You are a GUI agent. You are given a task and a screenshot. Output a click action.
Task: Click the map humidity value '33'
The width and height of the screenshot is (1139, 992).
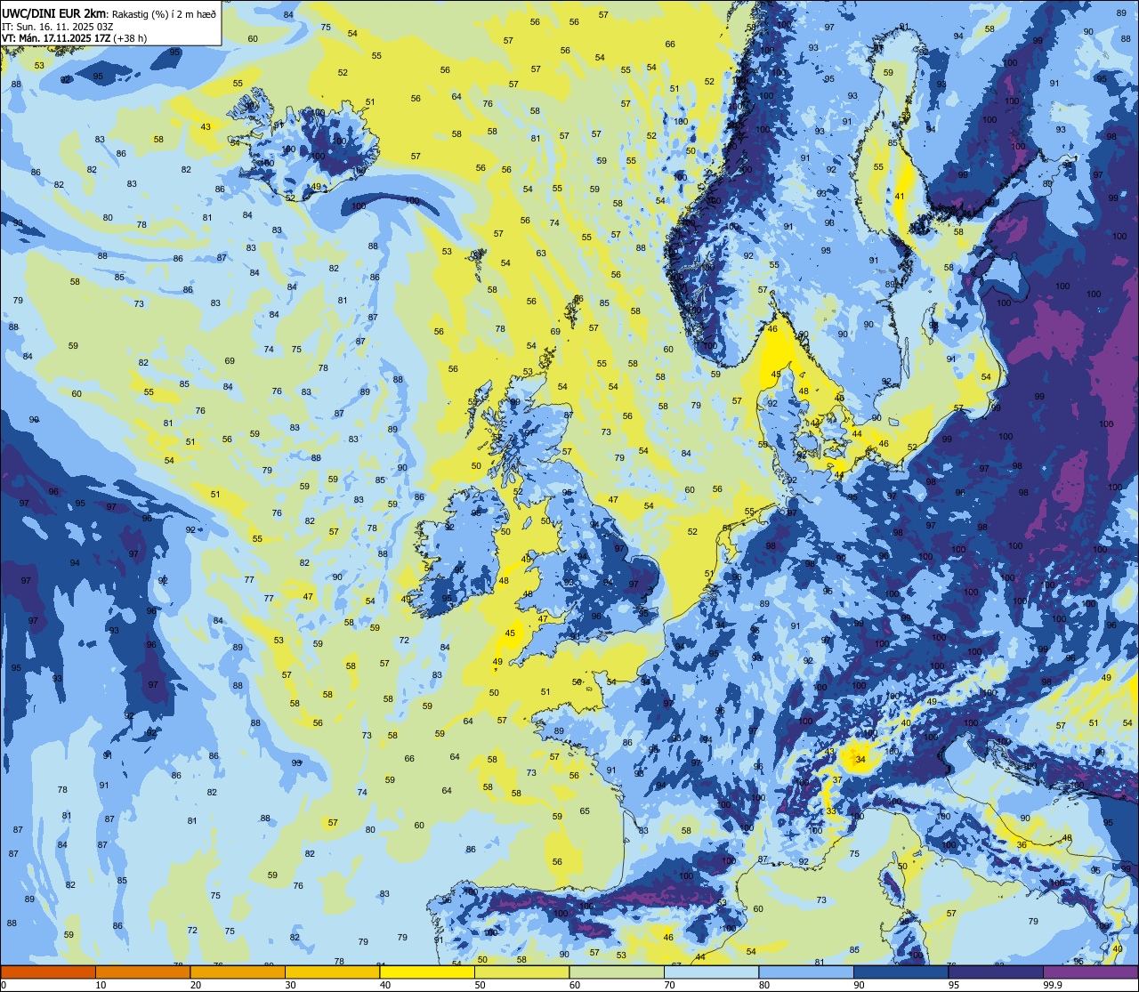click(831, 811)
